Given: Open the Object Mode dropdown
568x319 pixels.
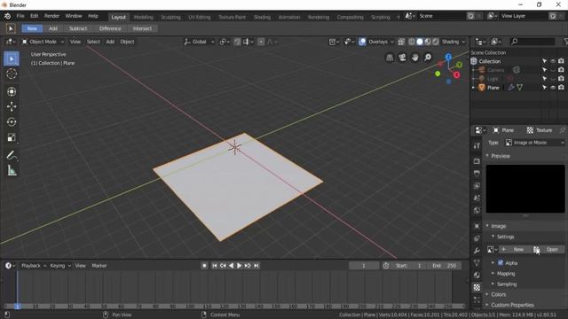Looking at the screenshot, I should coord(43,42).
